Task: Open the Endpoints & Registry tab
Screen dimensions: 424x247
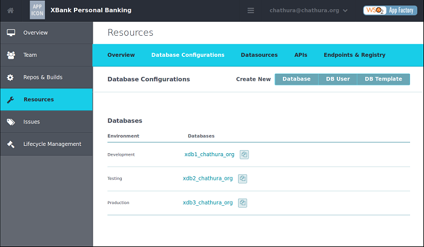Action: (354, 55)
